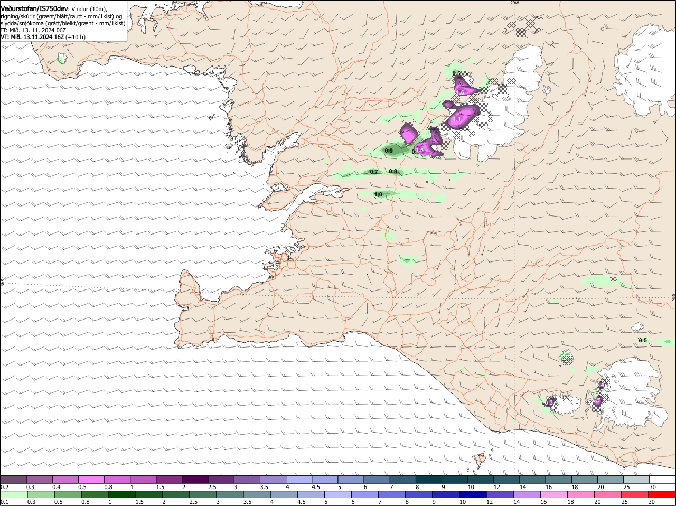Click the '0.9' precipitation value on the map

(x=389, y=151)
